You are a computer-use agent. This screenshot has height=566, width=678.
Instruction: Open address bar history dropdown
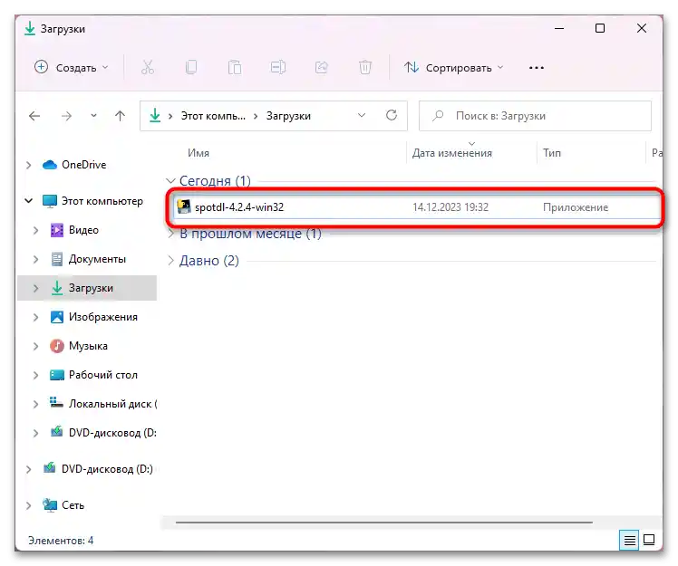pyautogui.click(x=362, y=115)
